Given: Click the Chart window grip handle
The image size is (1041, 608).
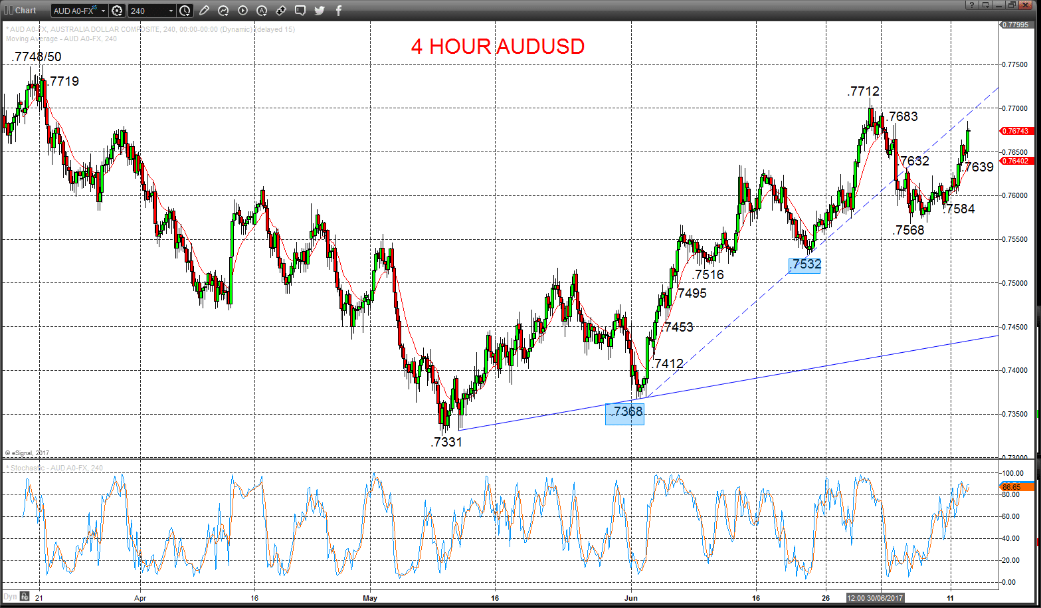Looking at the screenshot, I should [9, 11].
